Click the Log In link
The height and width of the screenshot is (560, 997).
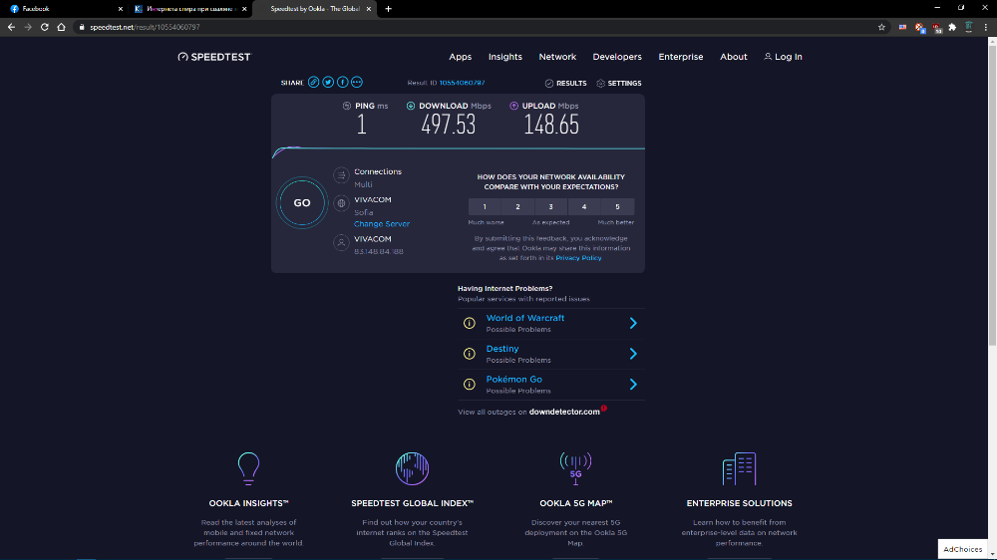click(x=783, y=57)
